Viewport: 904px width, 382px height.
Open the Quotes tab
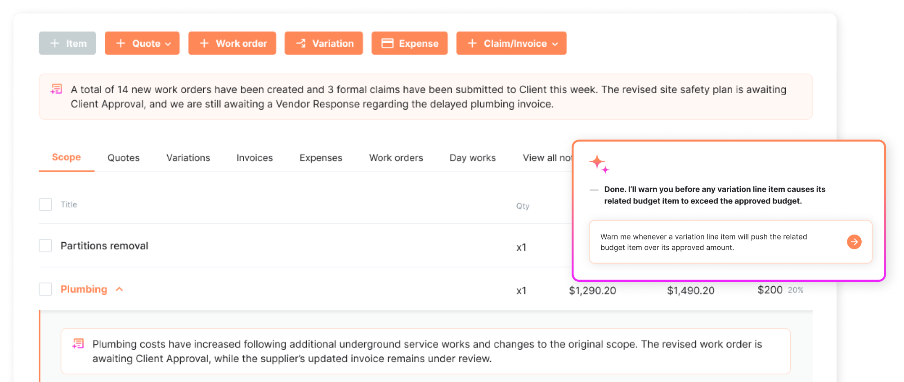click(x=124, y=158)
